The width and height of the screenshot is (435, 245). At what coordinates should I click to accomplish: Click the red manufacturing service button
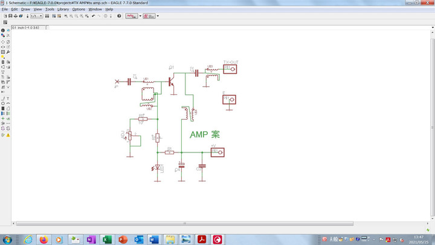(x=131, y=16)
